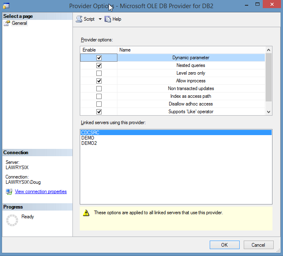Click the Cancel button
This screenshot has width=283, height=256.
click(258, 245)
